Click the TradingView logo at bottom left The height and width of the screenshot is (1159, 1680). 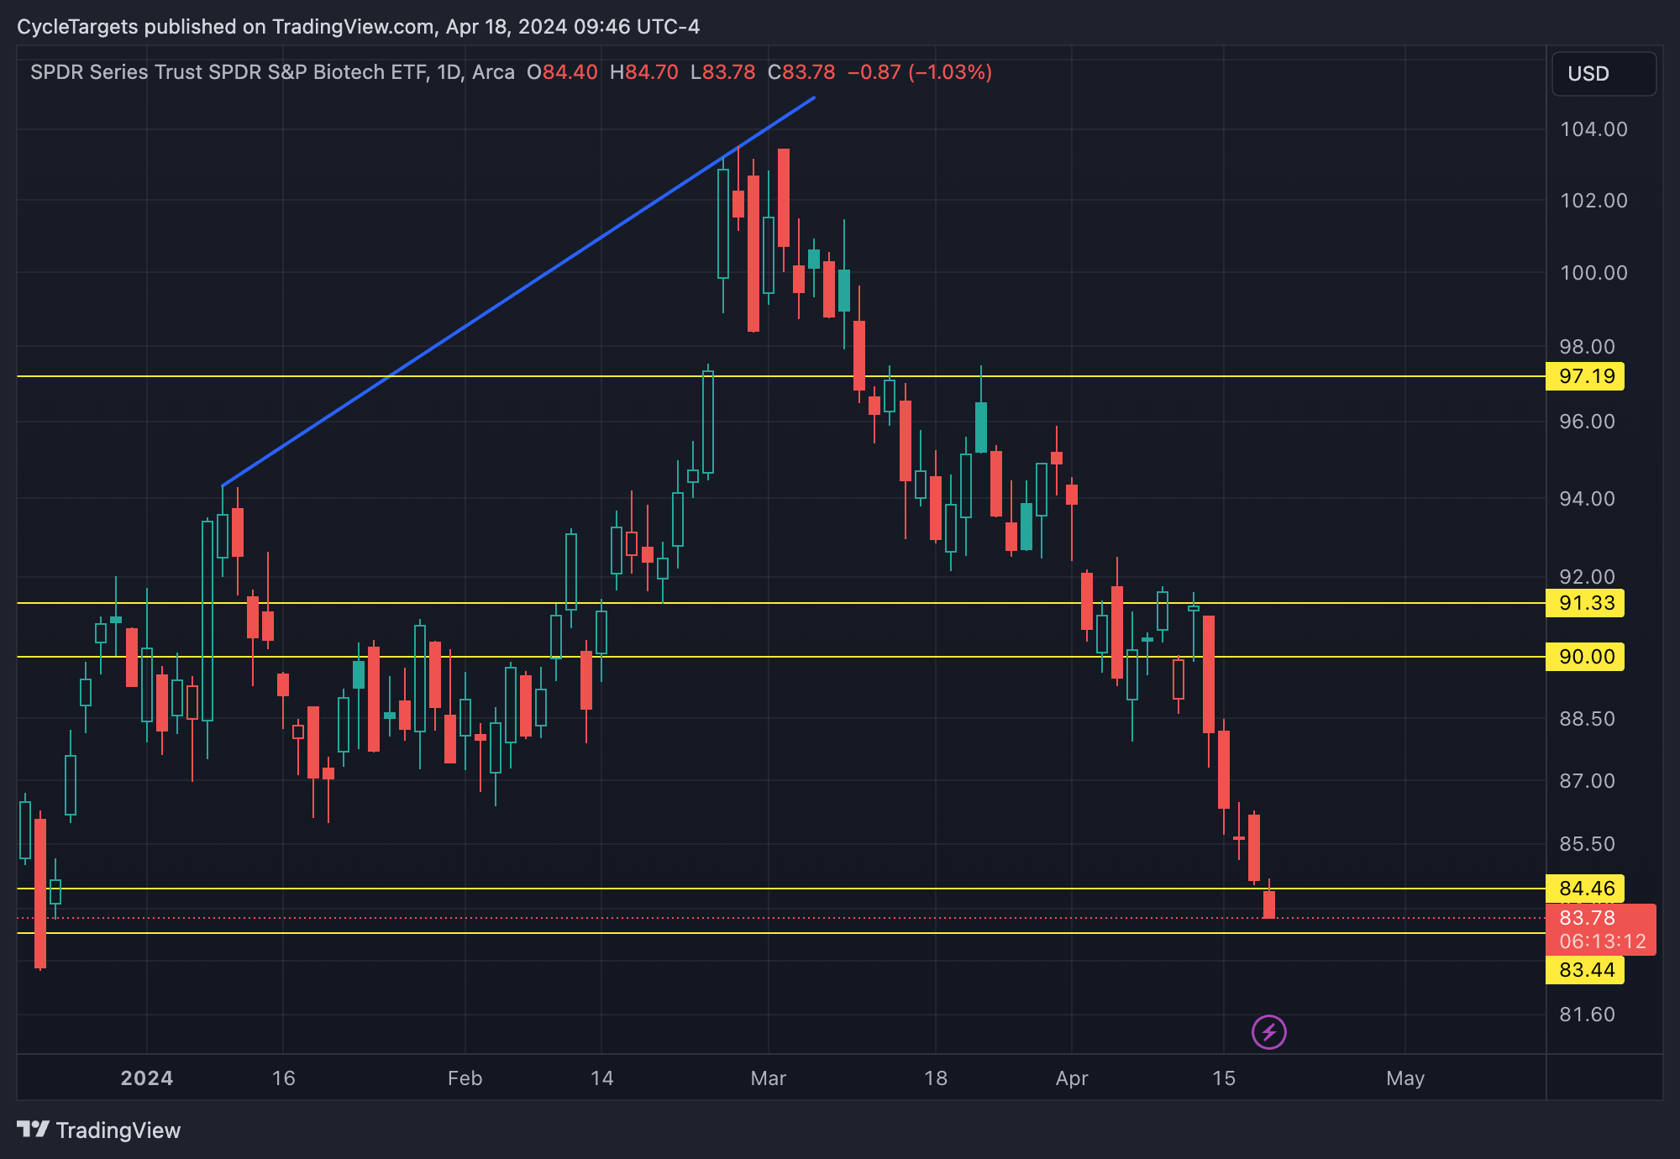[x=99, y=1130]
